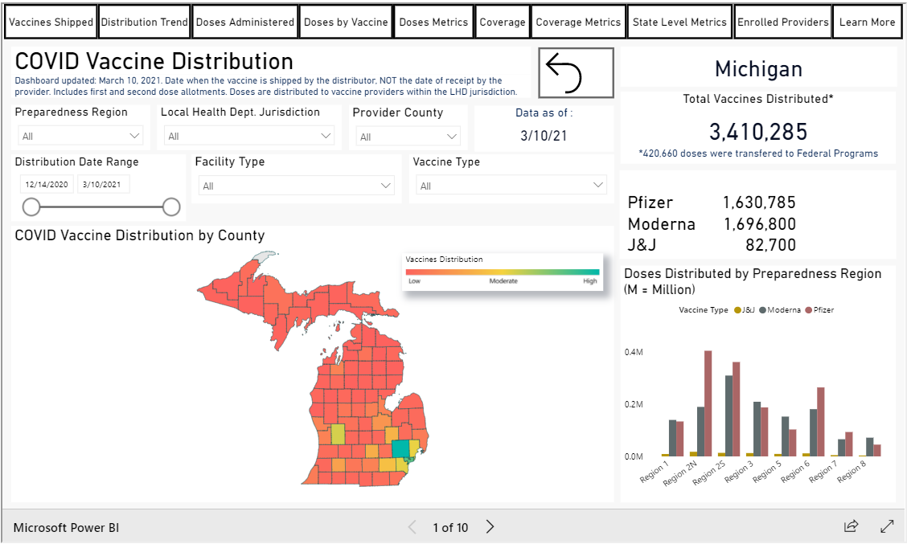The height and width of the screenshot is (544, 907).
Task: Click the Share icon in the footer
Action: click(851, 527)
